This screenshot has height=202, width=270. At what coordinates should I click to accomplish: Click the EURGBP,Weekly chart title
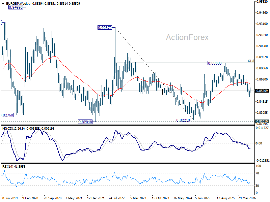(x=18, y=4)
